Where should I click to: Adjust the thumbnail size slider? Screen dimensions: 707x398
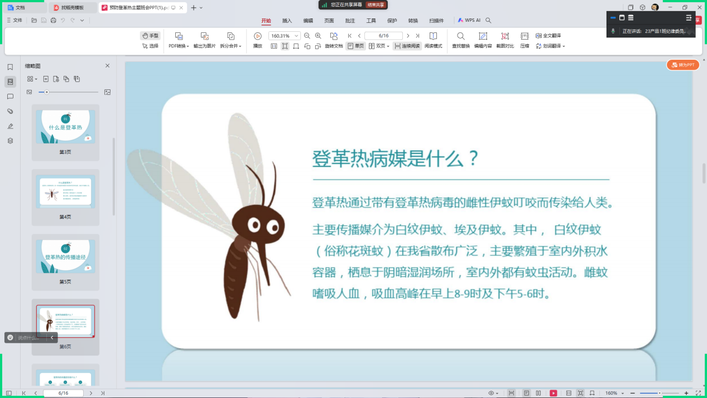[x=47, y=92]
